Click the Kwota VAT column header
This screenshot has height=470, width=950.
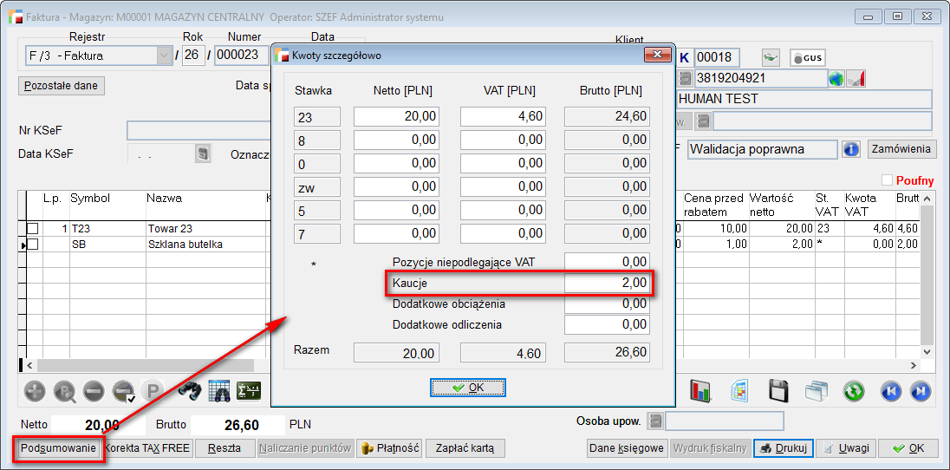tap(869, 205)
